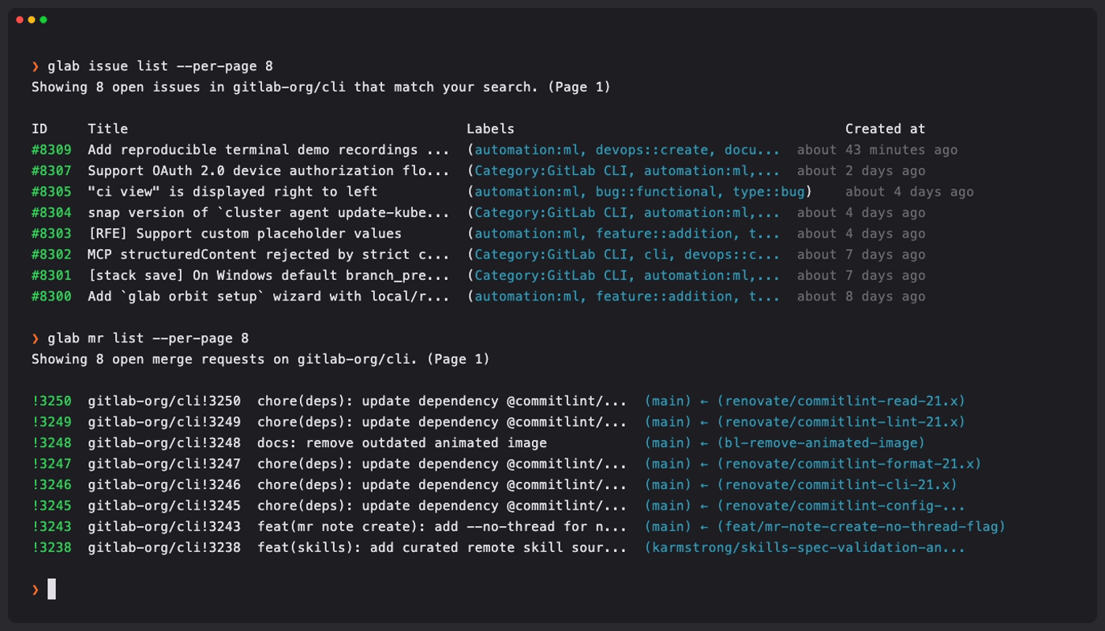Select merge request ID !3248
Screen dimensions: 1105x631
tap(51, 442)
